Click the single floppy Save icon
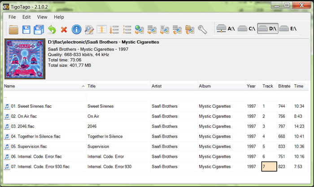Viewport: 314px width, 187px height. coord(26,30)
